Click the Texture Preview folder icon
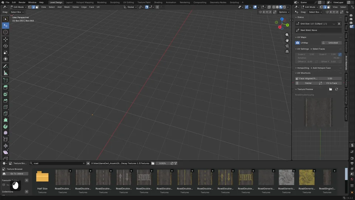Screen dimensions: 355x200 [331, 89]
